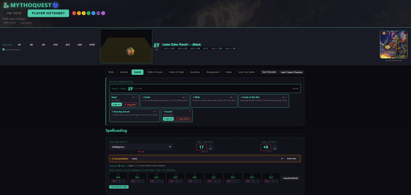Image resolution: width=411 pixels, height=195 pixels.
Task: Open the Skills & Saves tab
Action: point(155,72)
